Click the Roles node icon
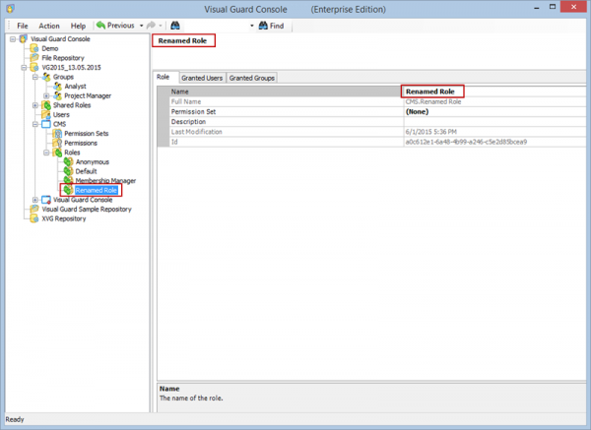The height and width of the screenshot is (430, 591). pyautogui.click(x=57, y=153)
